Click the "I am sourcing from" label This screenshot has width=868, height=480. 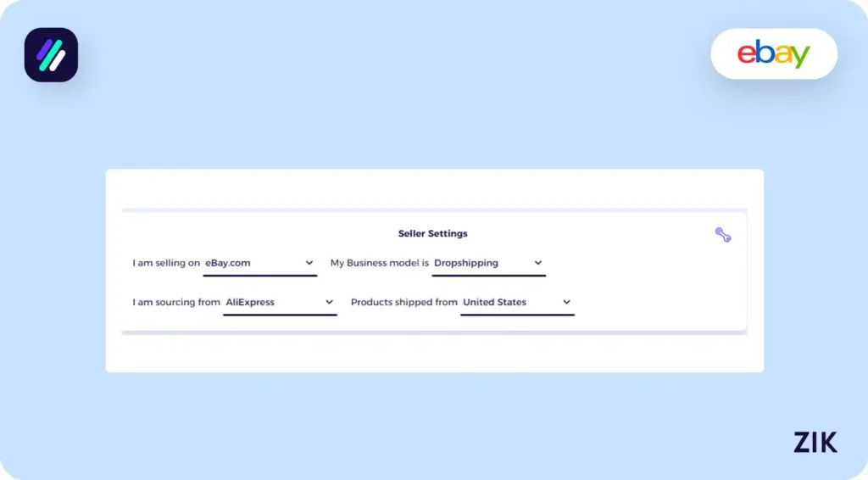click(x=176, y=302)
